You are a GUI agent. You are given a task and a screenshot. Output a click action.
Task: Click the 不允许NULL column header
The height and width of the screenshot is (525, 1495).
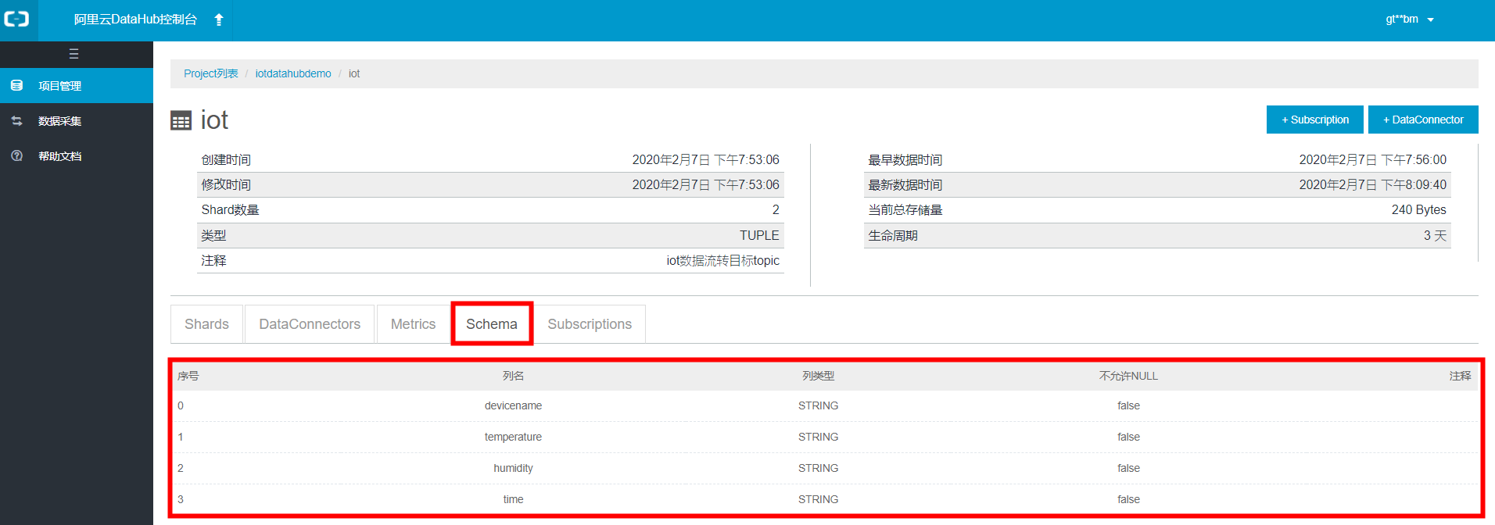click(x=1128, y=376)
